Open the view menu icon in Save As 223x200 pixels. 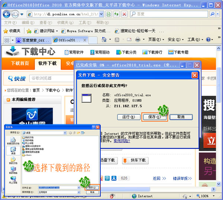(83, 133)
